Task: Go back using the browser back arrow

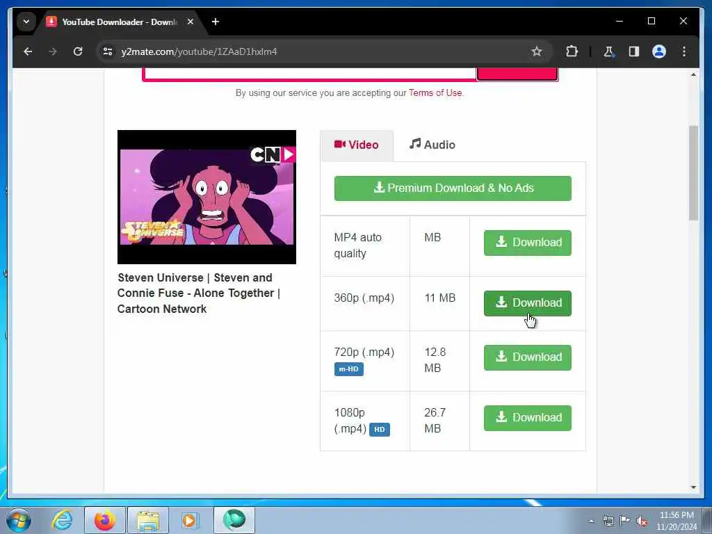Action: (x=28, y=51)
